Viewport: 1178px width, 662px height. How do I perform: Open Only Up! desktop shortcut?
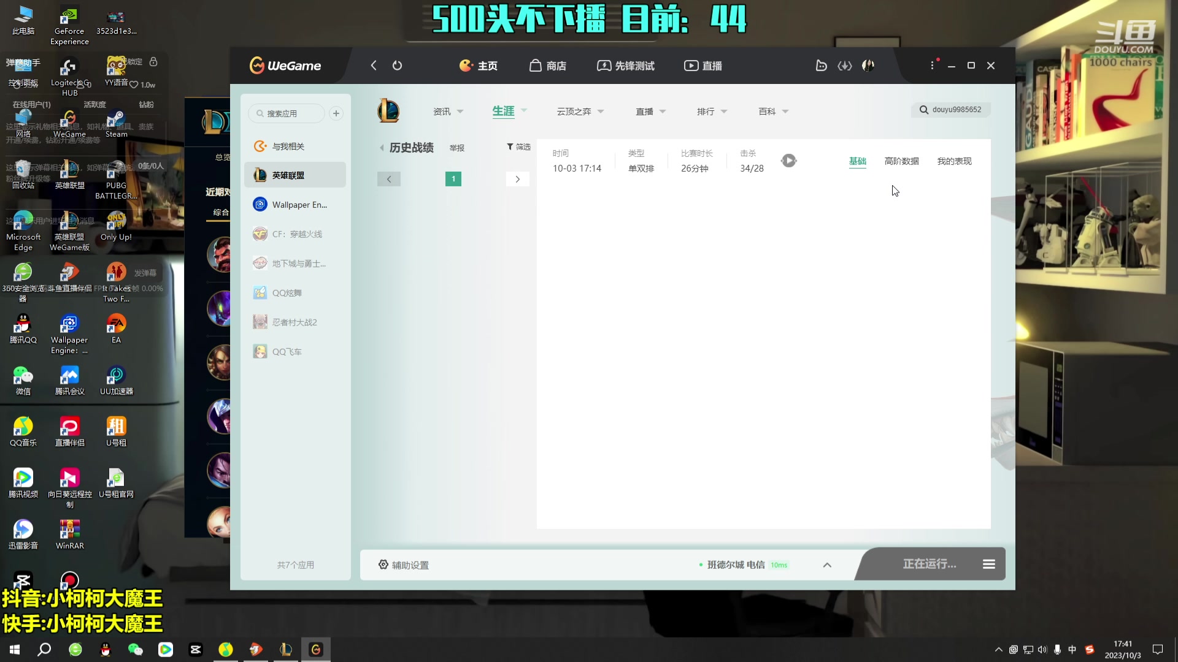(116, 227)
